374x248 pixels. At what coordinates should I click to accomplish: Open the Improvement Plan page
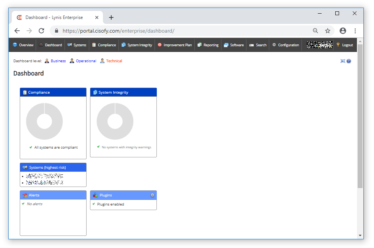(175, 45)
